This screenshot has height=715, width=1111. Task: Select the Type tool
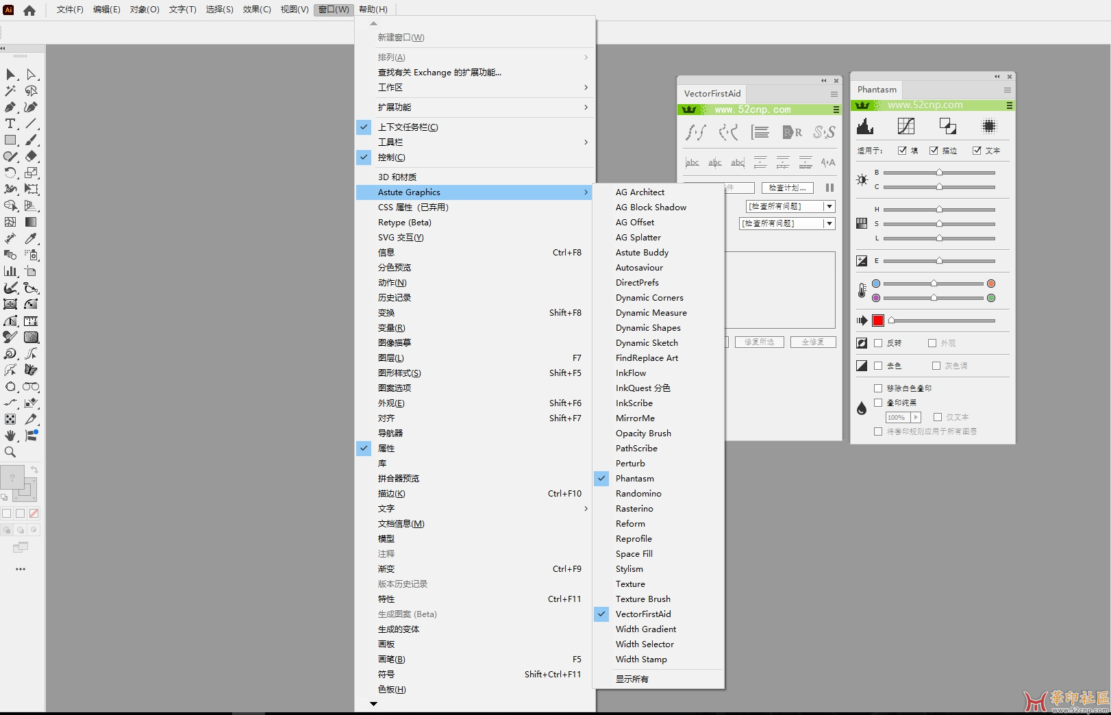click(x=11, y=123)
